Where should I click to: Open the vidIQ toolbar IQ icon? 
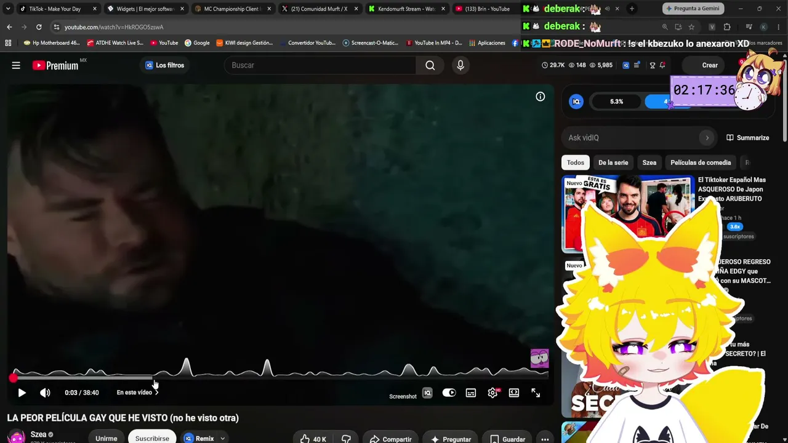click(x=626, y=65)
